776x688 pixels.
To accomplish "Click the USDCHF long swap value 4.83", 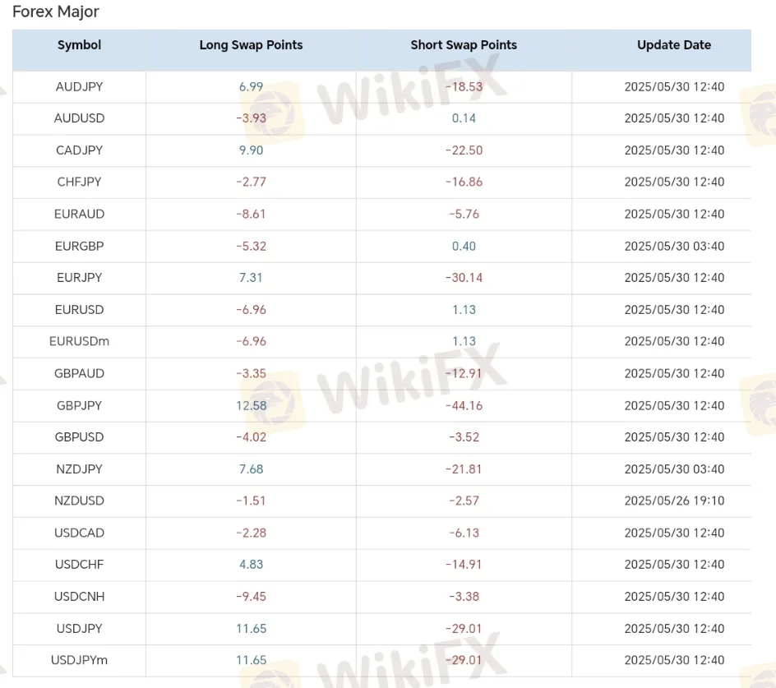I will (x=251, y=564).
